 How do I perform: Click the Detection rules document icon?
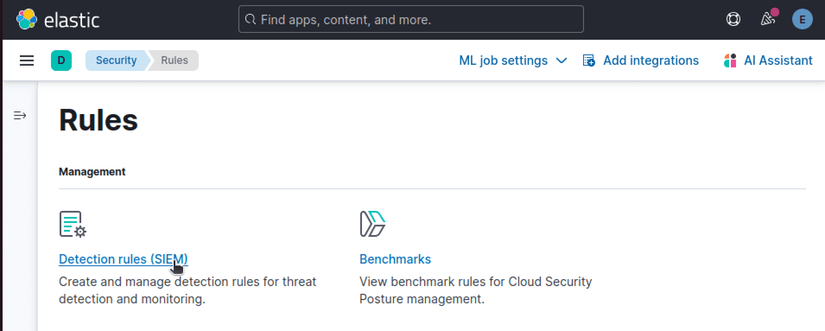(73, 224)
